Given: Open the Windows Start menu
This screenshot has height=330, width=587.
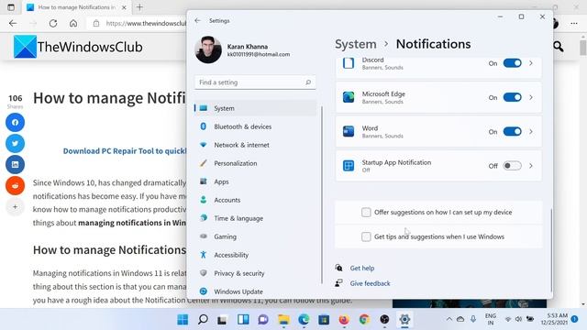Looking at the screenshot, I should 183,320.
